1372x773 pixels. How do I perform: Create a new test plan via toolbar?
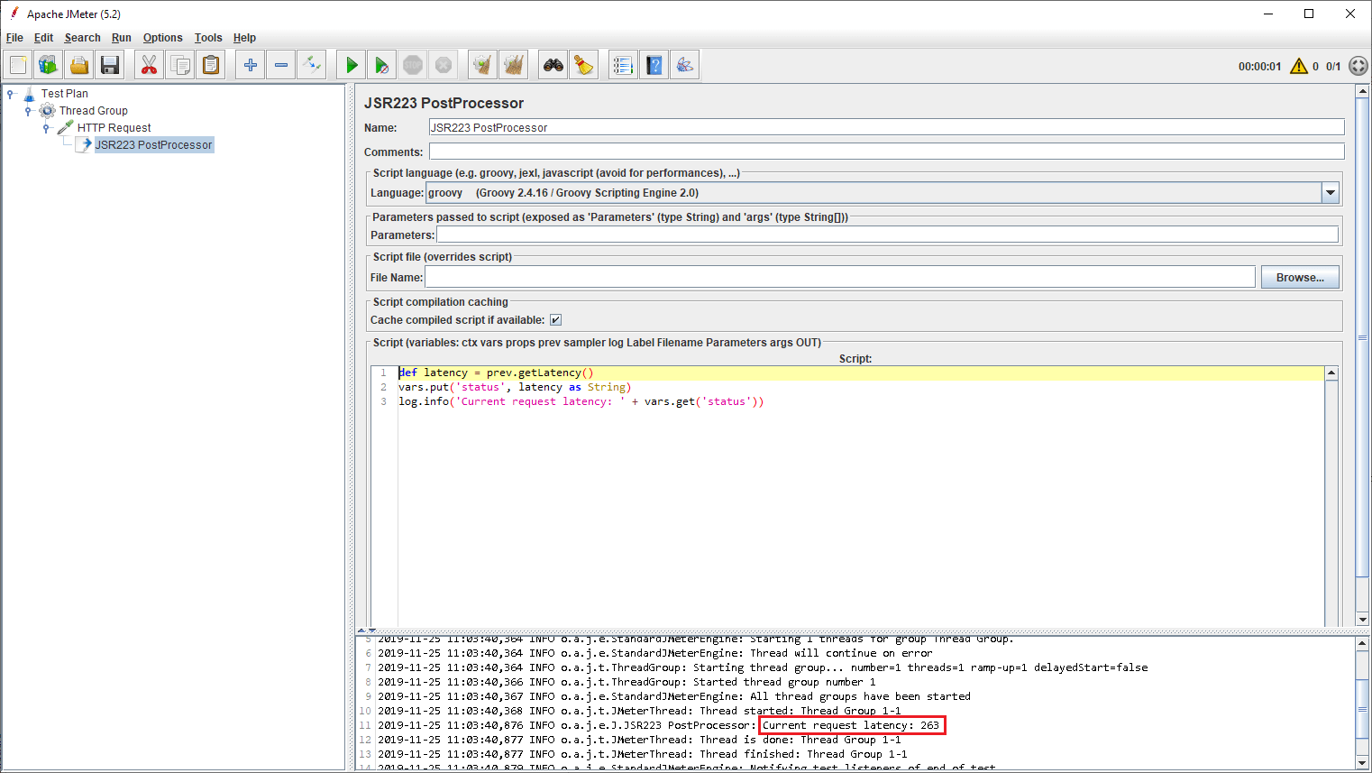(x=18, y=65)
